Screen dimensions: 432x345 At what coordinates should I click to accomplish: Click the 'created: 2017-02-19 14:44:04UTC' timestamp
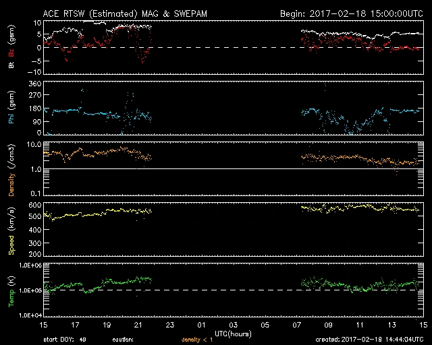coord(369,340)
